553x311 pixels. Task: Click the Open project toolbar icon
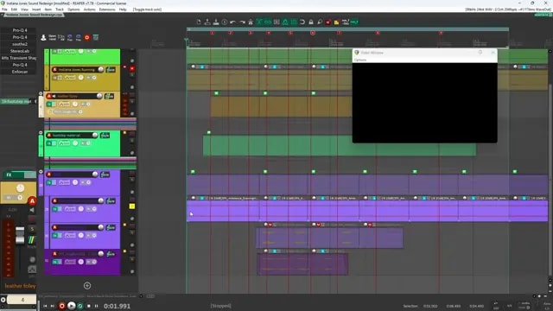pyautogui.click(x=207, y=22)
